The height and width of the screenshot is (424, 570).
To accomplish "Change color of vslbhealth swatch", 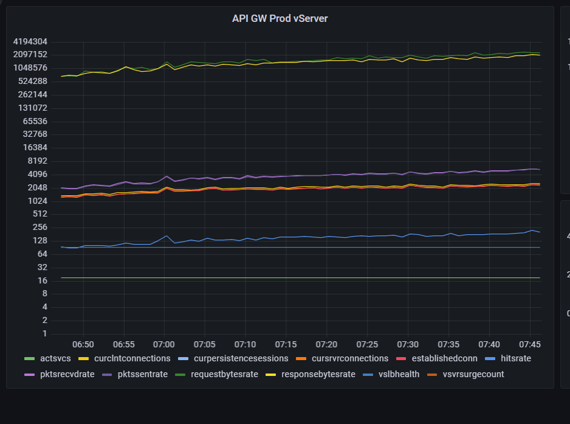I will click(368, 375).
